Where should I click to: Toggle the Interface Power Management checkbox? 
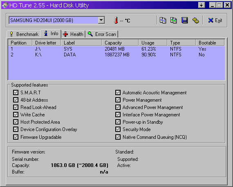pos(118,115)
